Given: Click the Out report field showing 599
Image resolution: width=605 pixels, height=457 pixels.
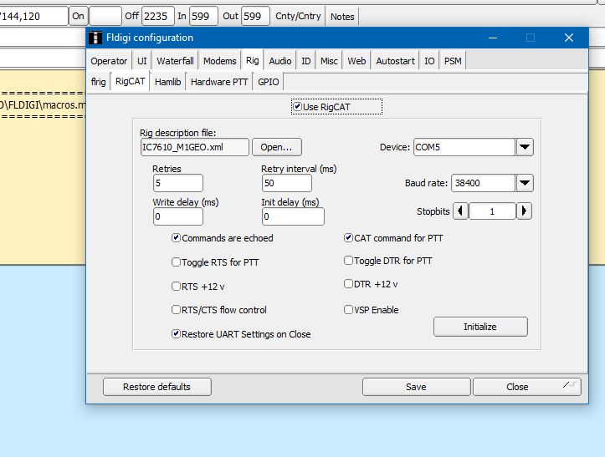Looking at the screenshot, I should click(255, 16).
